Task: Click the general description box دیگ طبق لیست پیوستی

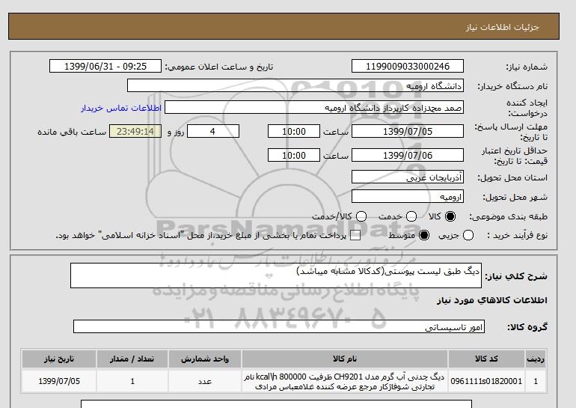Action: coord(276,275)
